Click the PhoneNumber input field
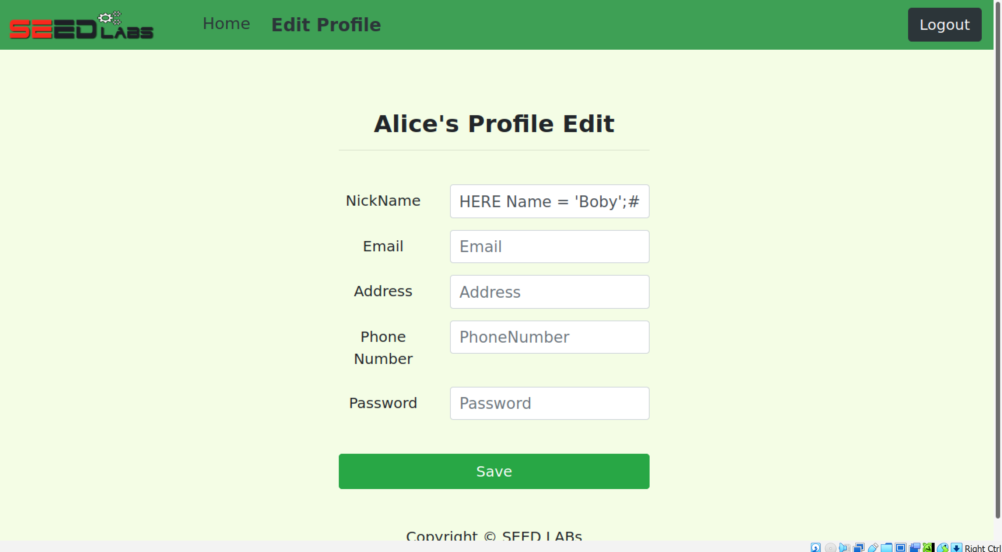Screen dimensions: 1002x552 coord(549,337)
